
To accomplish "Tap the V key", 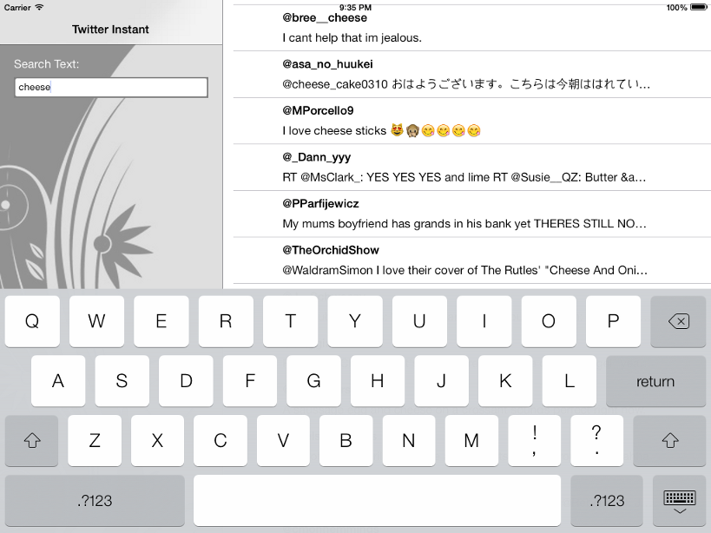I will [x=283, y=440].
